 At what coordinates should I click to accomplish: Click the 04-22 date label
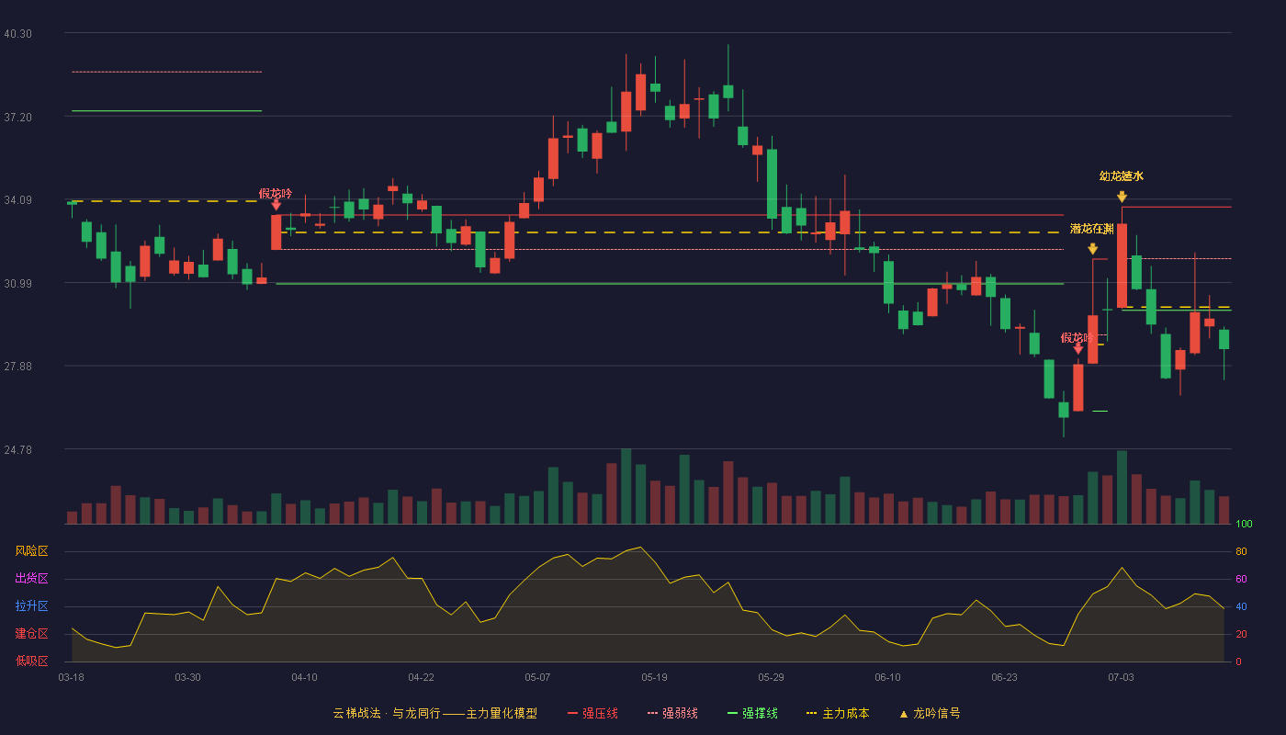[421, 677]
